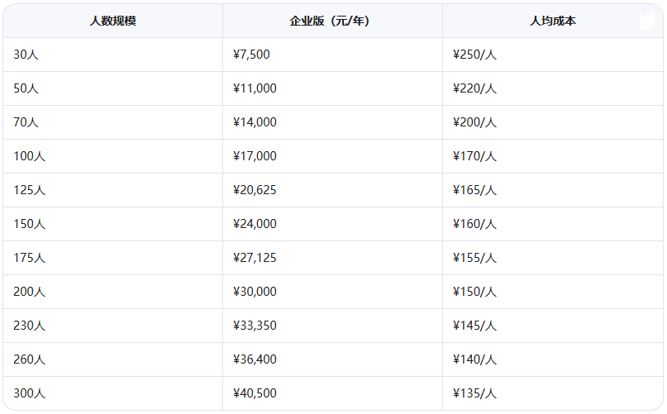This screenshot has height=414, width=667.
Task: Select the ¥135/人 cost cell
Action: (553, 393)
